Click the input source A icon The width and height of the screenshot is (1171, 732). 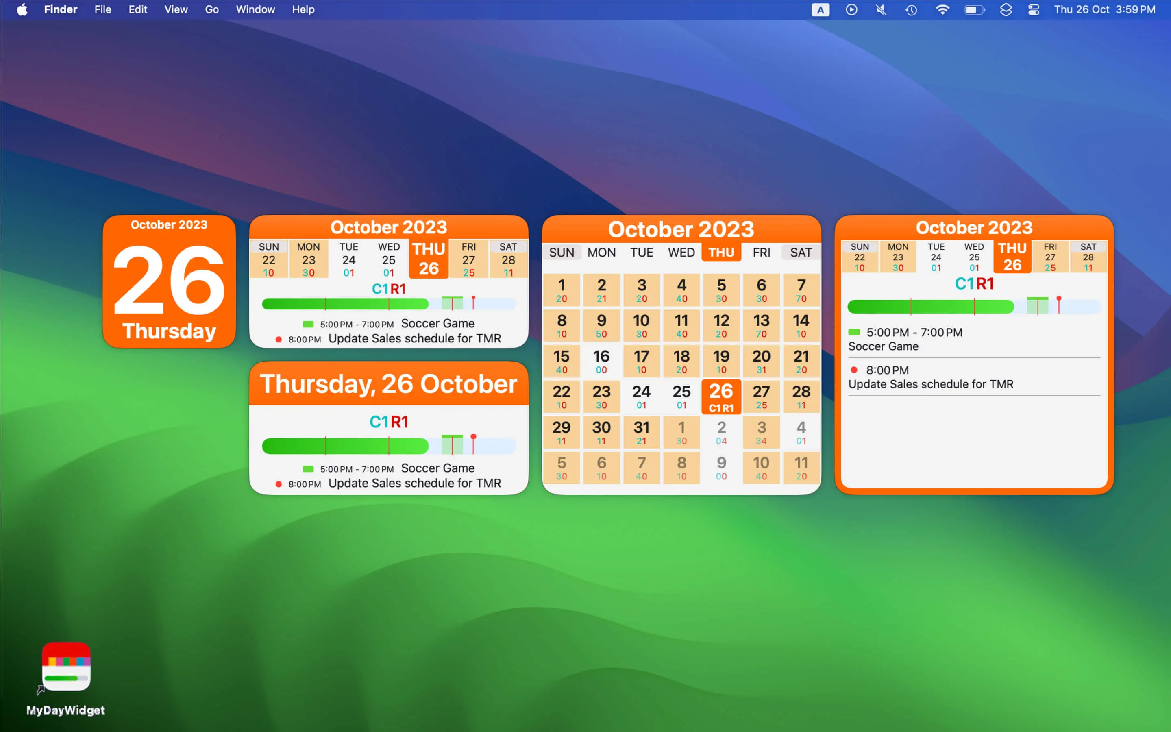[x=820, y=10]
